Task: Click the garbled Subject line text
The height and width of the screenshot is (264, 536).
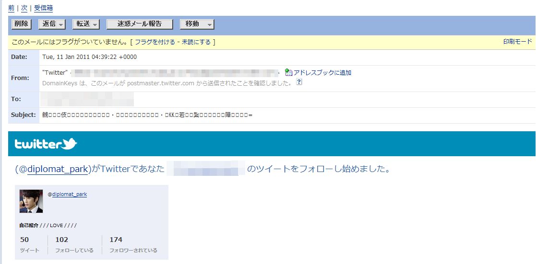Action: pyautogui.click(x=147, y=115)
